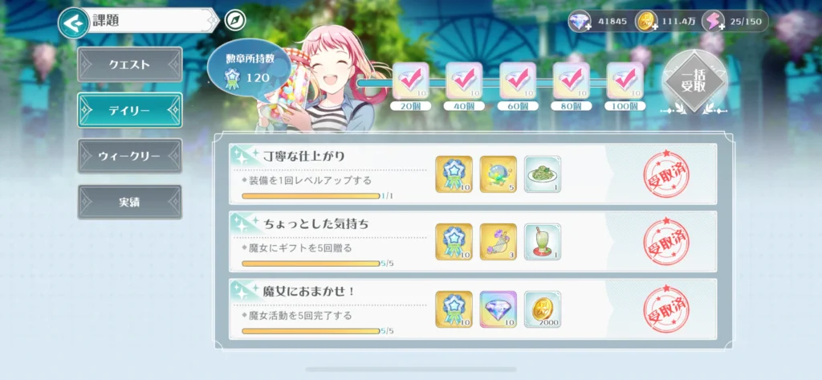This screenshot has width=822, height=380.
Task: Tap the checked 100個 milestone reward
Action: [625, 81]
